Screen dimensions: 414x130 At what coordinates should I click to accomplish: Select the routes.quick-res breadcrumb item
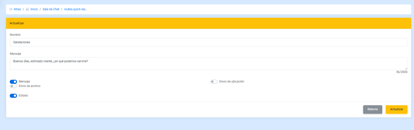[x=75, y=9]
